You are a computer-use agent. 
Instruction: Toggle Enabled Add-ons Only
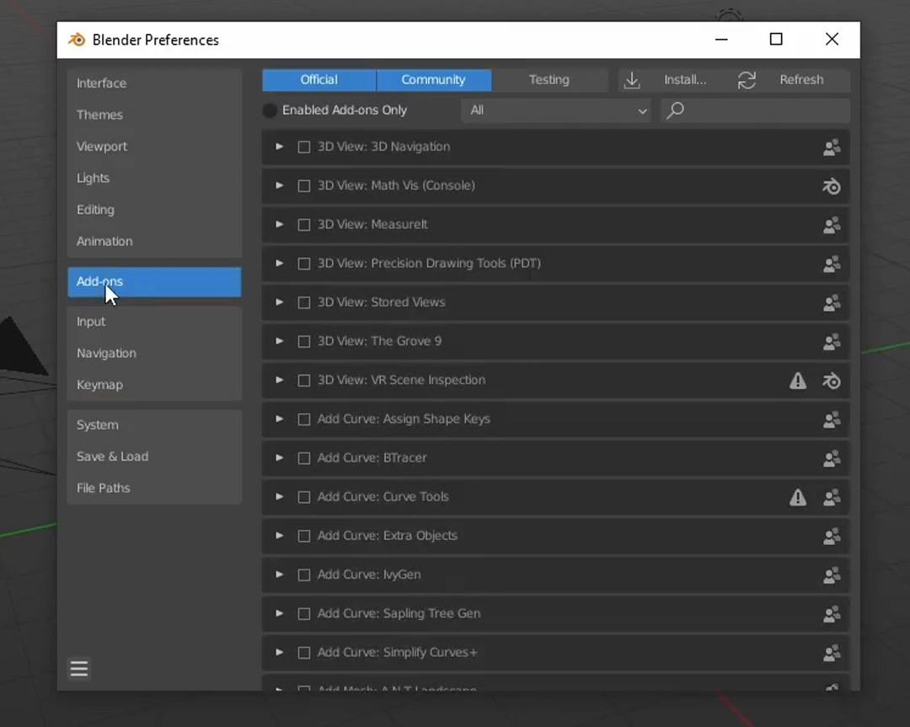[270, 110]
